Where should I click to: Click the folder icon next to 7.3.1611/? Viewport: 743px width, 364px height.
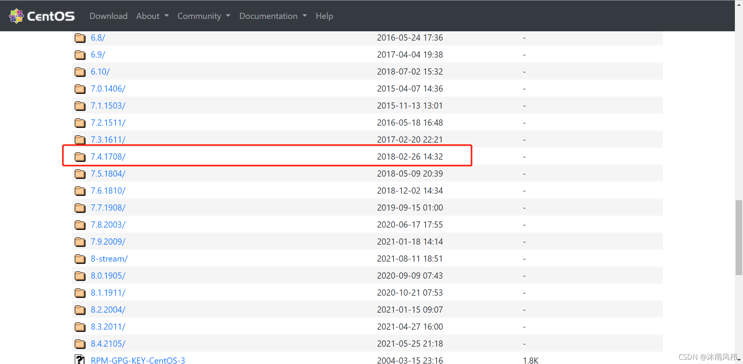click(x=80, y=139)
